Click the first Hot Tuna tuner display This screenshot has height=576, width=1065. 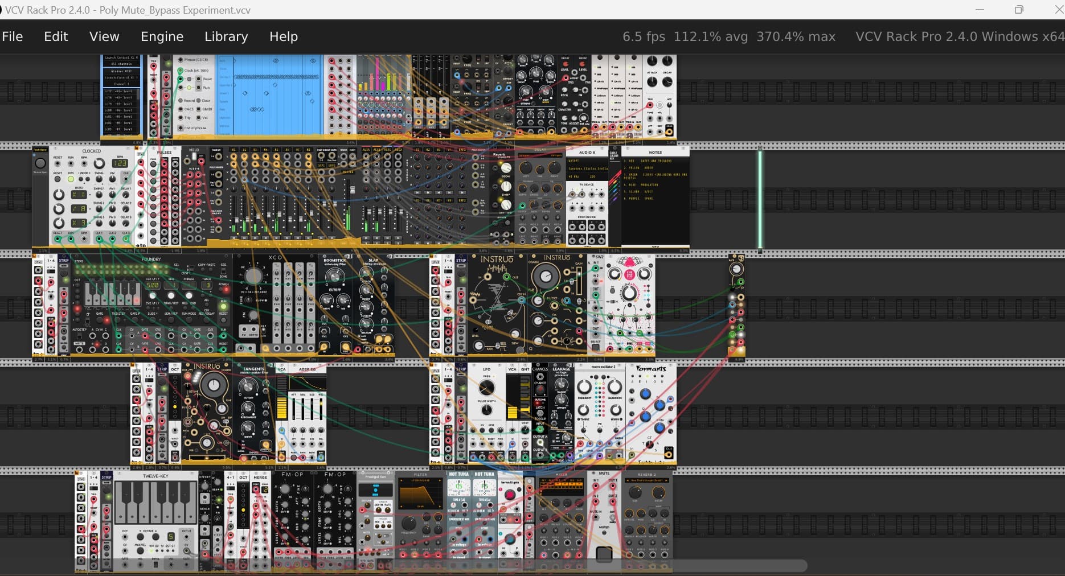point(458,487)
